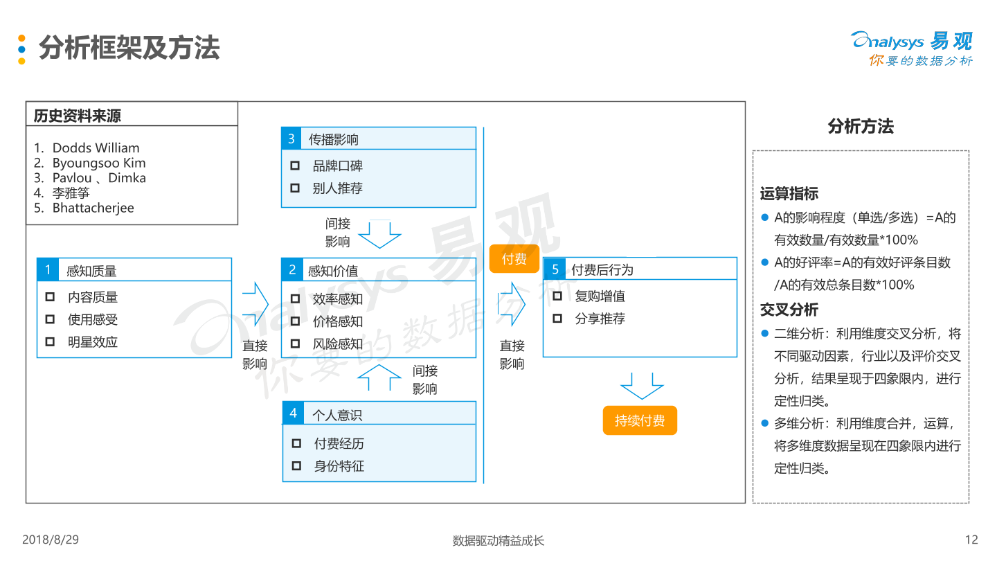997x561 pixels.
Task: Click Dodds William in source list
Action: click(96, 148)
